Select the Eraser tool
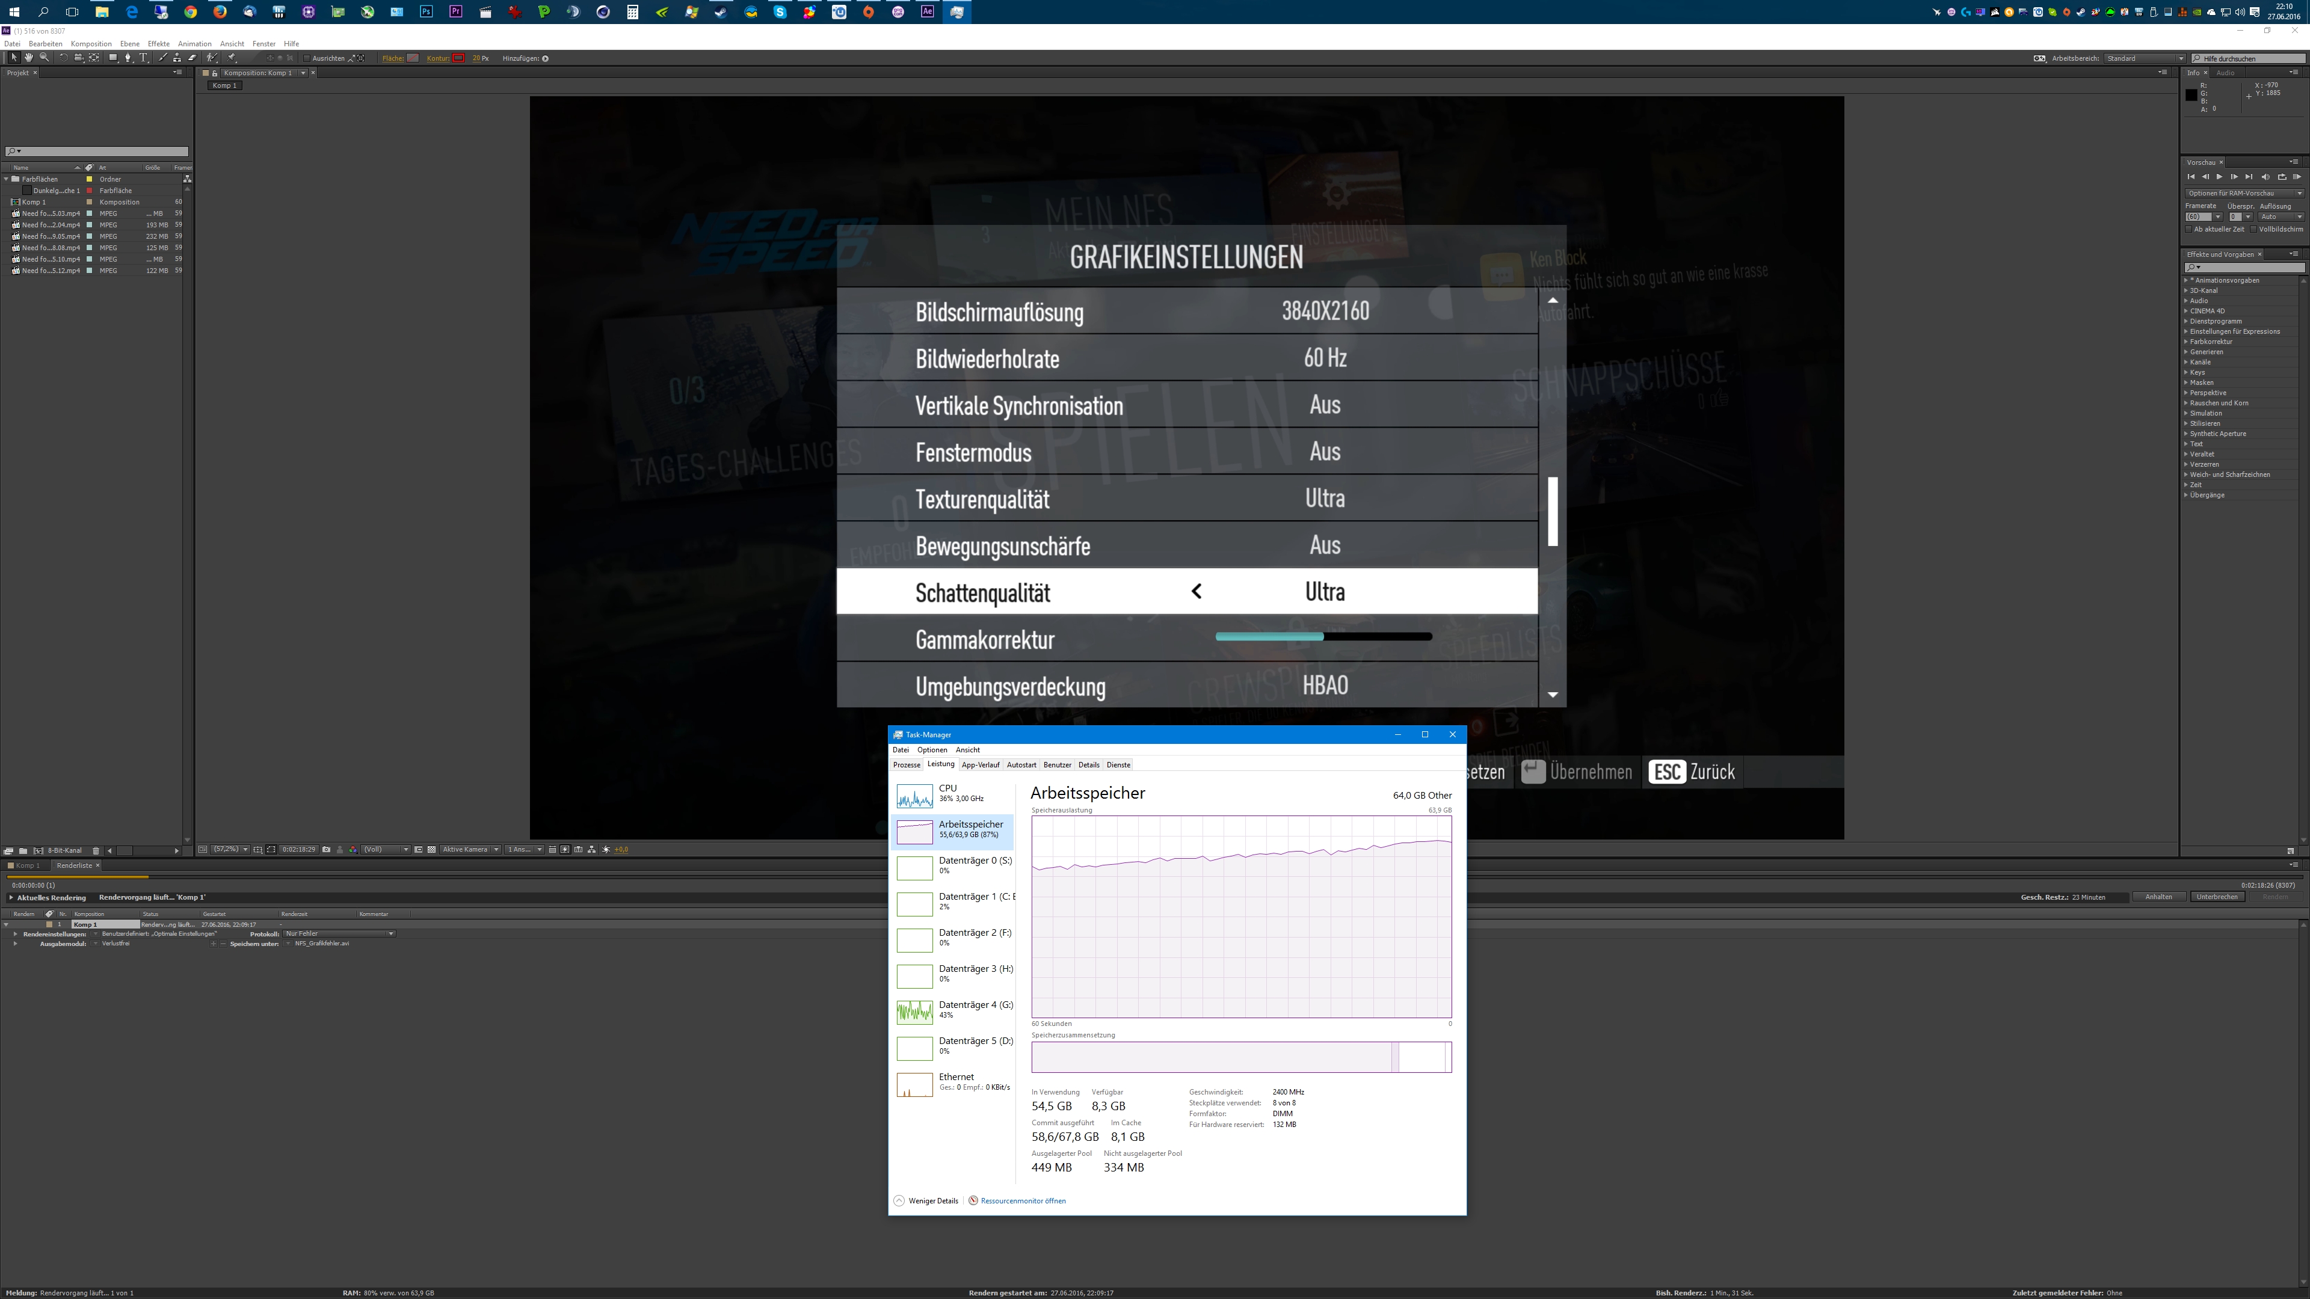 point(192,58)
